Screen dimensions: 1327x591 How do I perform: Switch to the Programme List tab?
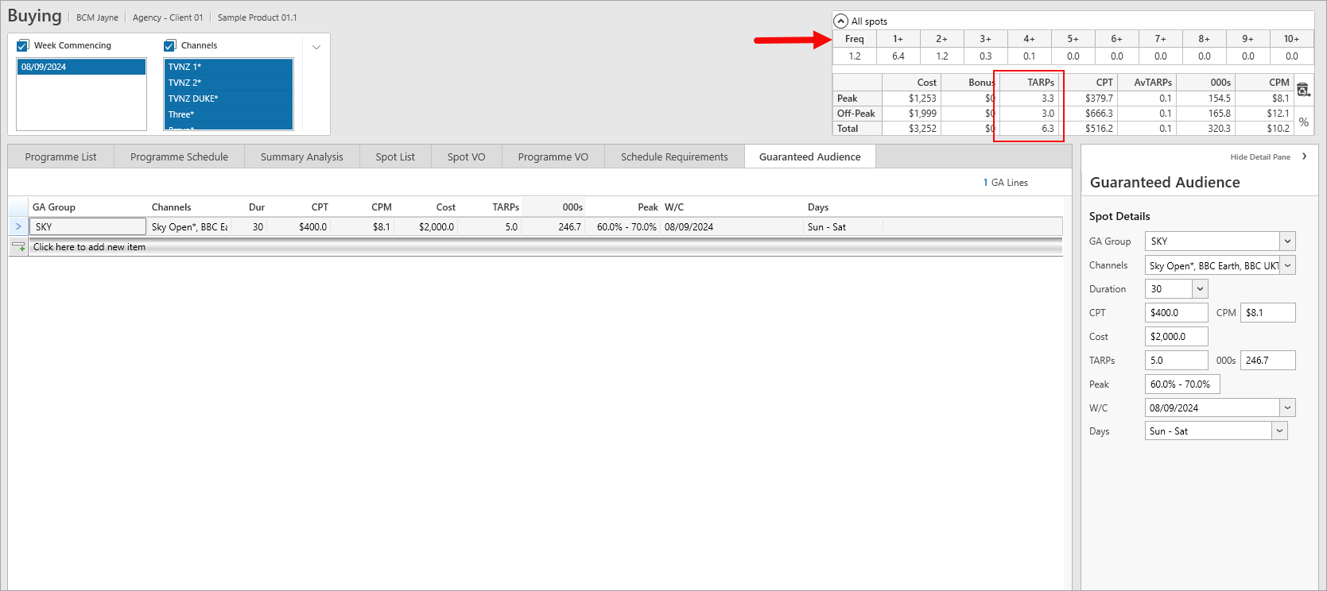click(60, 156)
